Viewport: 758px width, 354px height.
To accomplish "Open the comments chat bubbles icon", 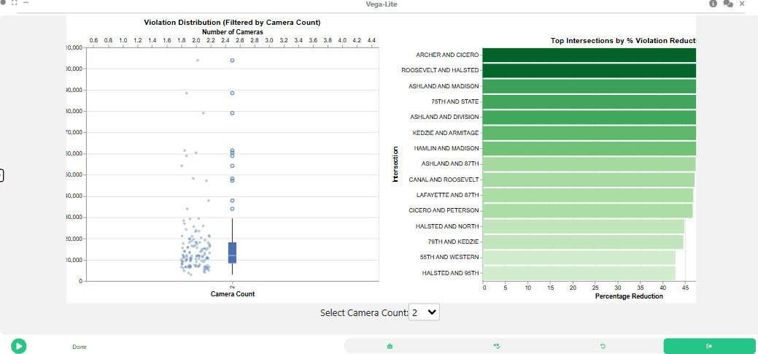I will [x=728, y=4].
